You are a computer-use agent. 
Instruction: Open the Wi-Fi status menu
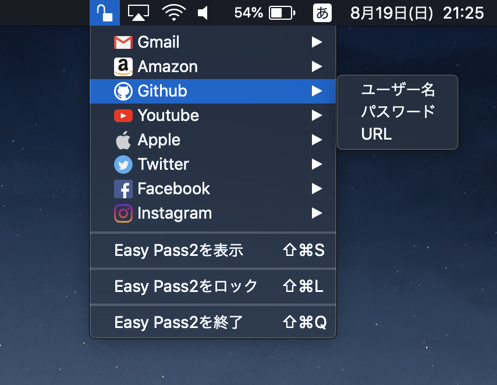pos(173,13)
